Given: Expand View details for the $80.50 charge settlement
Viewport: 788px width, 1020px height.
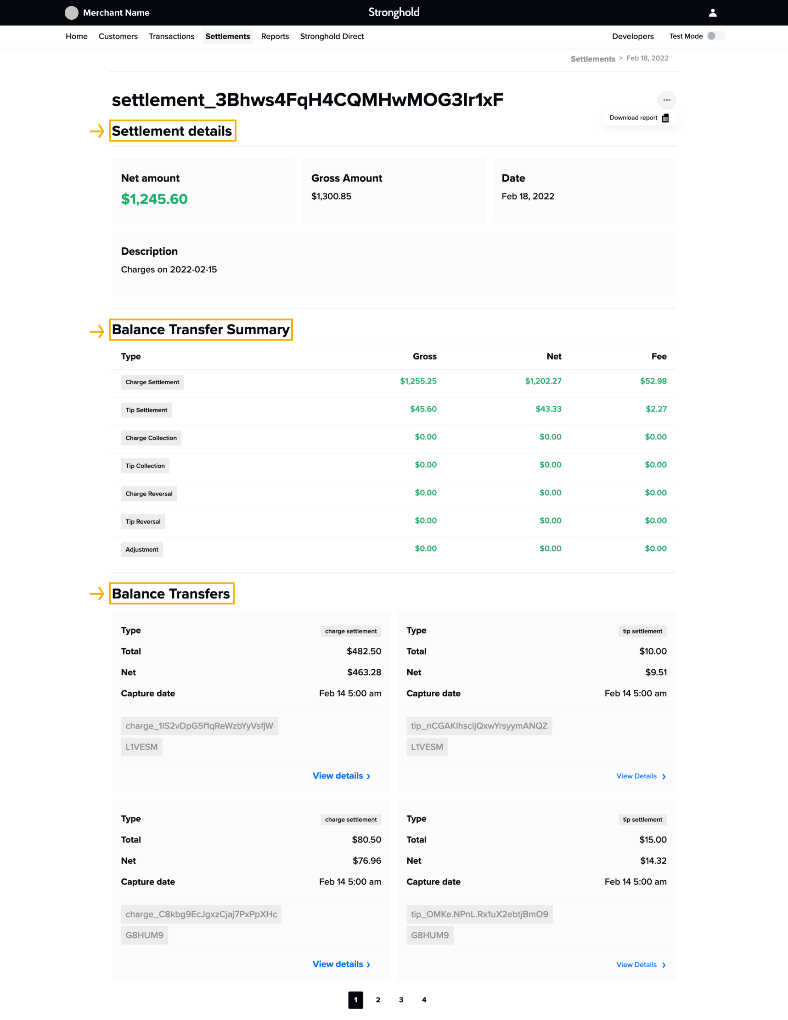Looking at the screenshot, I should (x=341, y=964).
